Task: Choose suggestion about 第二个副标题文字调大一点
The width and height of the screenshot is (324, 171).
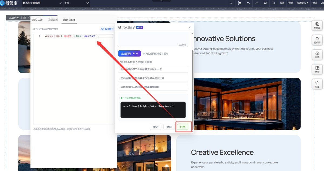Action: point(153,69)
